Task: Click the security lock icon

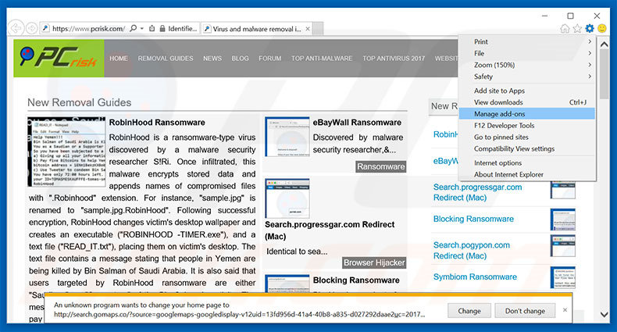Action: click(x=162, y=29)
